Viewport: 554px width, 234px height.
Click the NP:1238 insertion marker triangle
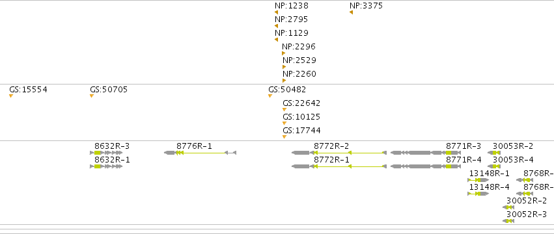point(276,12)
